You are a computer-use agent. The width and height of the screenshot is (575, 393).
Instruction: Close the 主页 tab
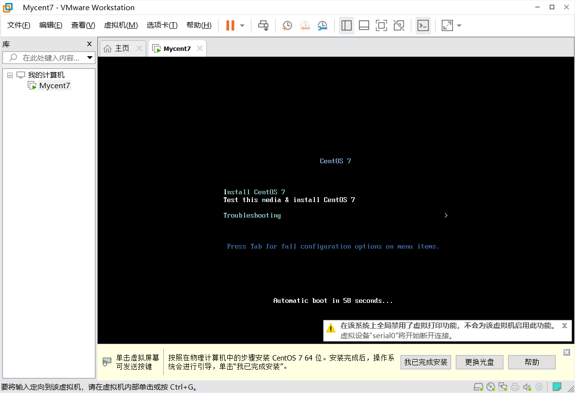point(140,48)
